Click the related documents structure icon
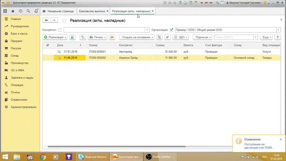Image resolution: width=286 pixels, height=161 pixels. pyautogui.click(x=159, y=37)
